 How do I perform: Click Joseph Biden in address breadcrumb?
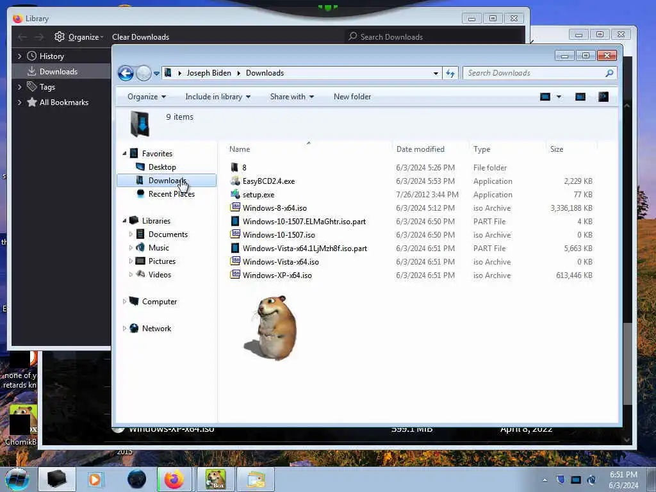pyautogui.click(x=209, y=73)
